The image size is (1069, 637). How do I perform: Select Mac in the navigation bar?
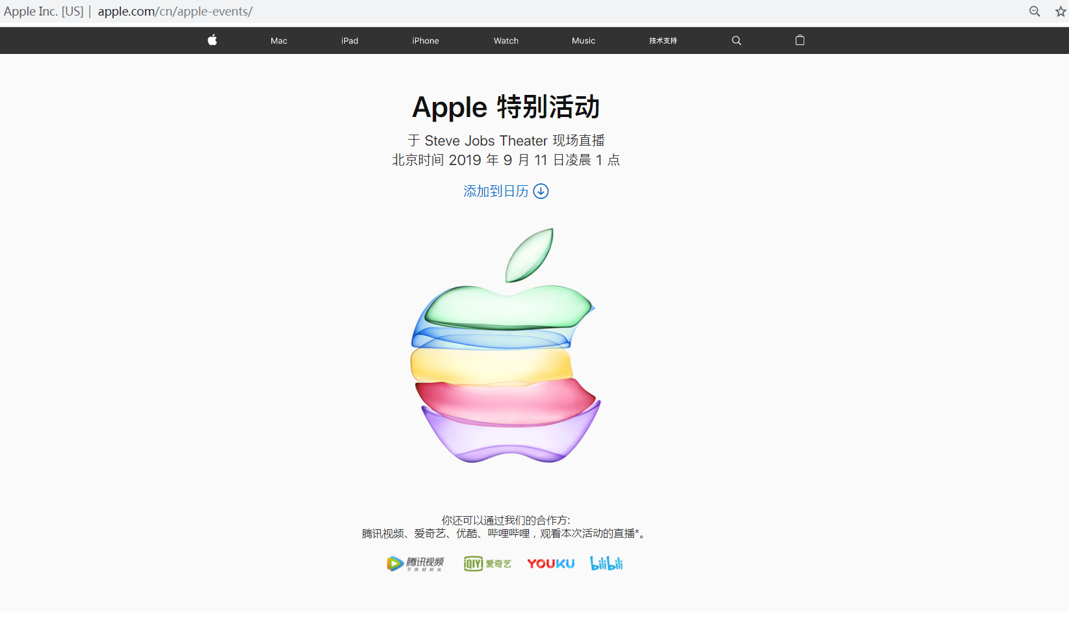[x=279, y=40]
